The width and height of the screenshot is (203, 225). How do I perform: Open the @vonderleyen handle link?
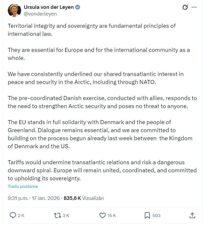[40, 14]
